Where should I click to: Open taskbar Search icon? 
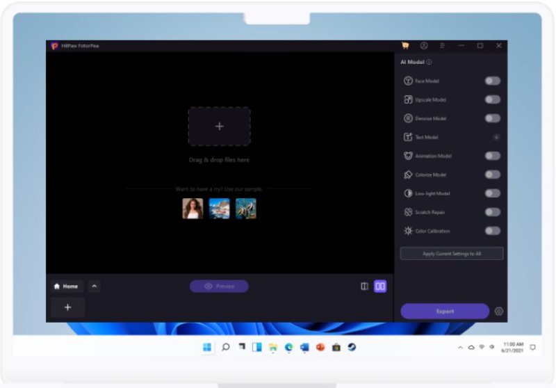pos(225,347)
